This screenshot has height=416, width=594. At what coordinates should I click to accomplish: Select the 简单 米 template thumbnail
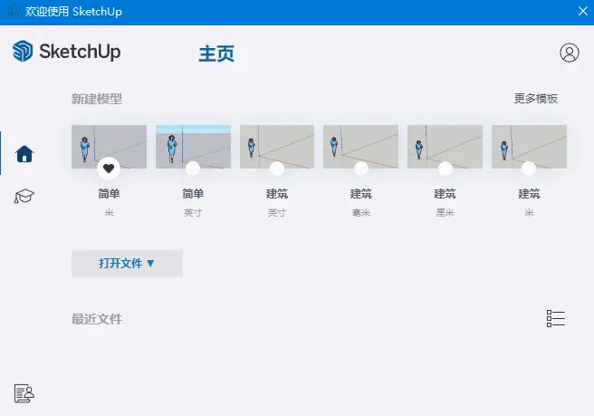pyautogui.click(x=109, y=147)
